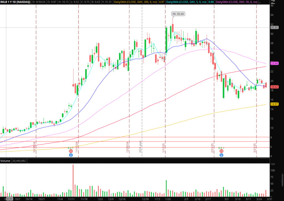Click the R: 0.63 range value
284x201 pixels.
[x=96, y=2]
